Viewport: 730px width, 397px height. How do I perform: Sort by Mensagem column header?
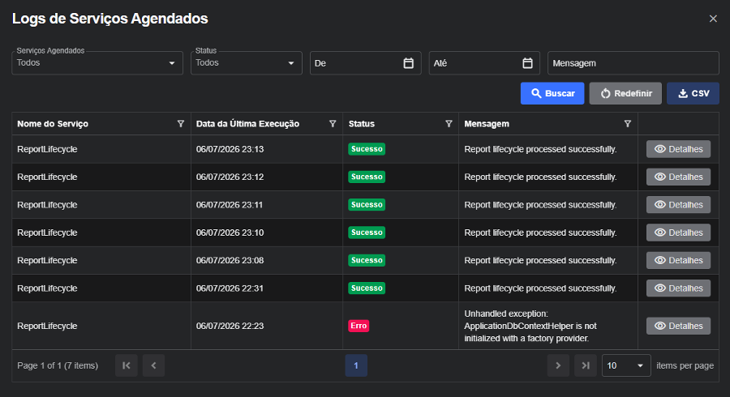click(x=487, y=124)
